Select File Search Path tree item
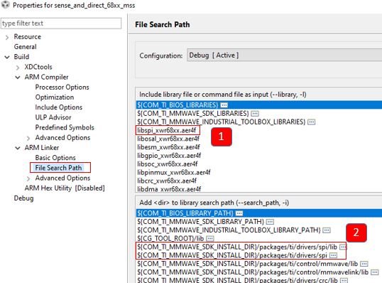Viewport: 382px width, 283px height. 58,168
